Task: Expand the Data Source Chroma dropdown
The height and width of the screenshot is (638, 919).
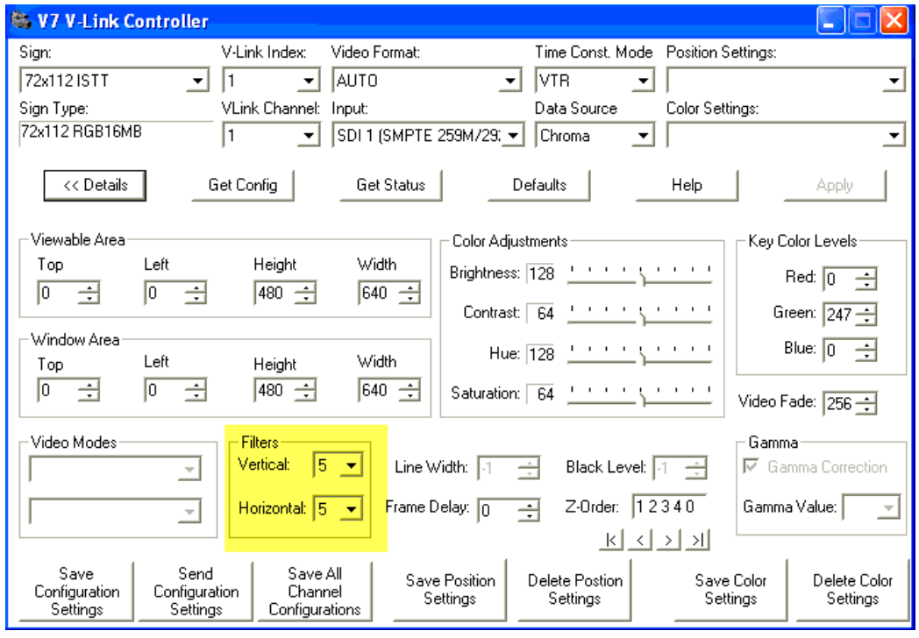Action: pos(645,136)
